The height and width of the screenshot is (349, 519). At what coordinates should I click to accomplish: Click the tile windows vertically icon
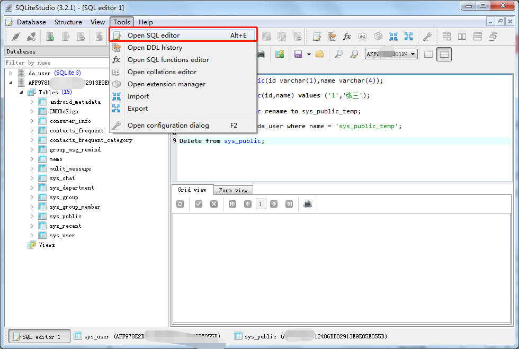coord(462,37)
